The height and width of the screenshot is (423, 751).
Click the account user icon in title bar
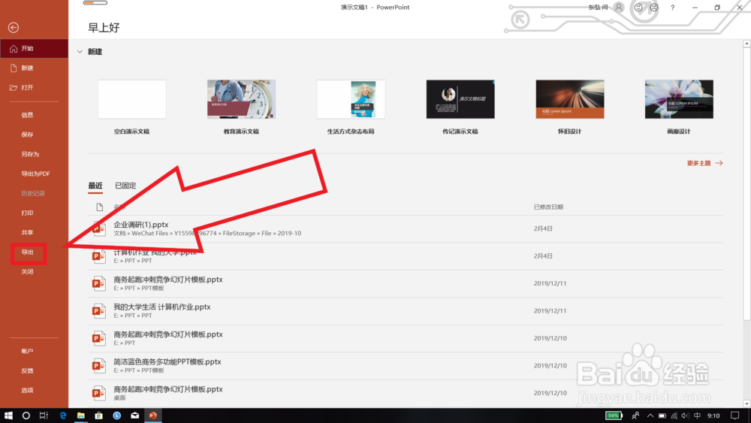(x=619, y=8)
